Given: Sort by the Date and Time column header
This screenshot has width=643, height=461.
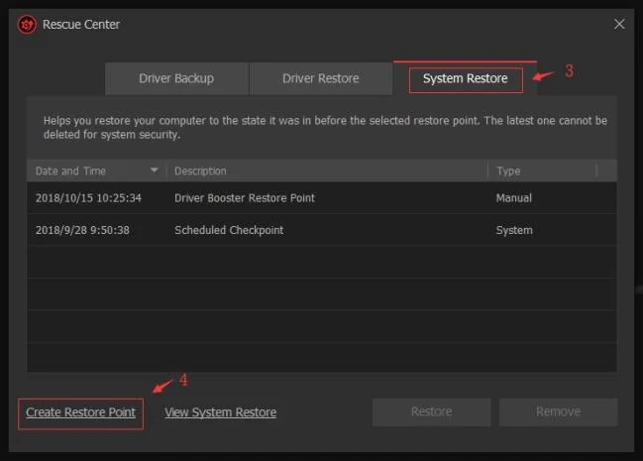Looking at the screenshot, I should (x=97, y=171).
